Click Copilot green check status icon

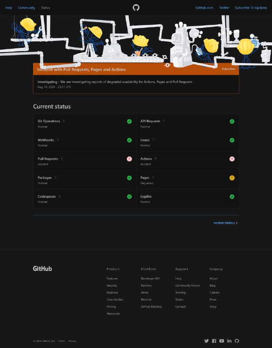pos(232,197)
